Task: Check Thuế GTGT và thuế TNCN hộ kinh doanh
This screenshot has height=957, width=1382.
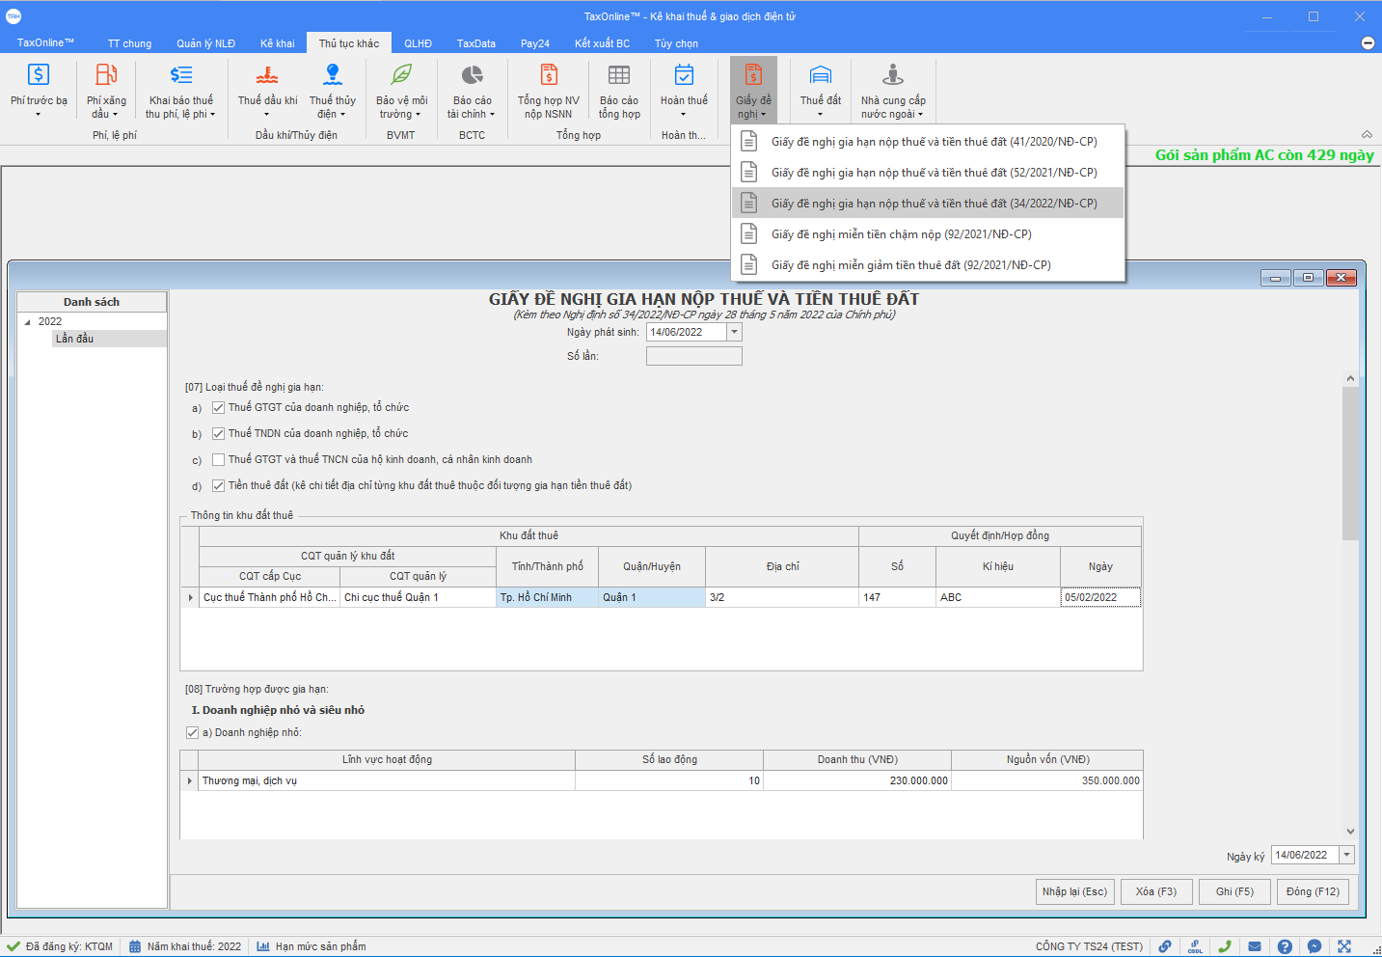Action: (x=219, y=460)
